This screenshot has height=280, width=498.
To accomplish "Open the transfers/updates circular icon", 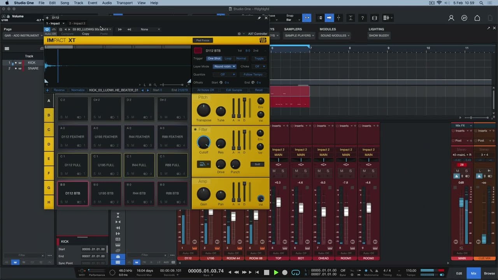I will 464,18.
